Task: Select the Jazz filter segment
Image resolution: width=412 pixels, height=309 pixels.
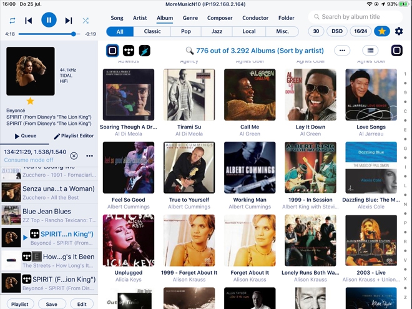Action: pyautogui.click(x=217, y=32)
